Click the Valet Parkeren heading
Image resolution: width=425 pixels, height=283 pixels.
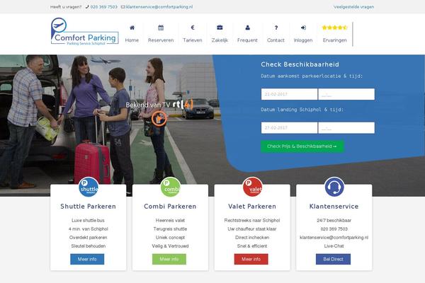point(252,207)
